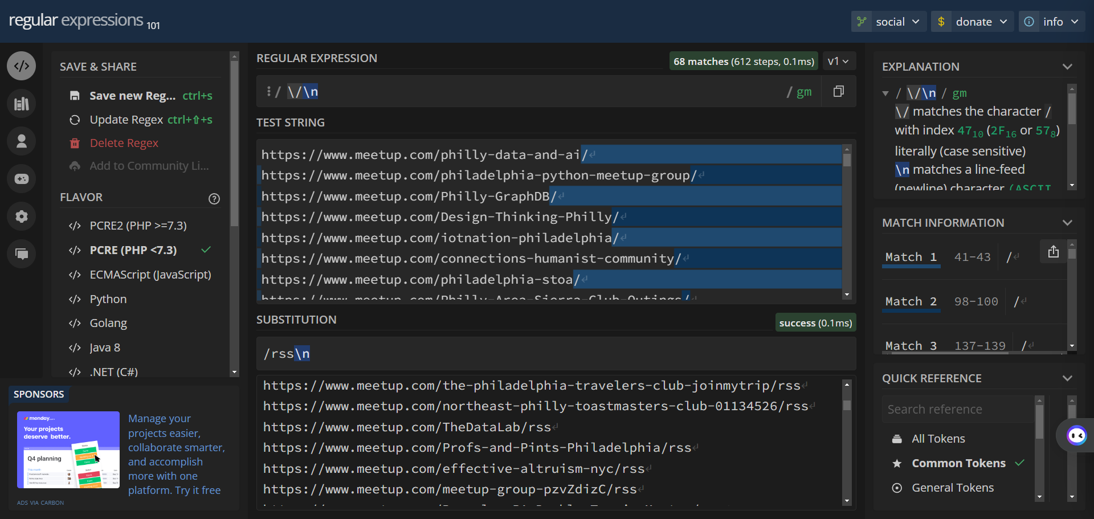Image resolution: width=1094 pixels, height=519 pixels.
Task: Click the All Tokens icon
Action: coord(897,439)
